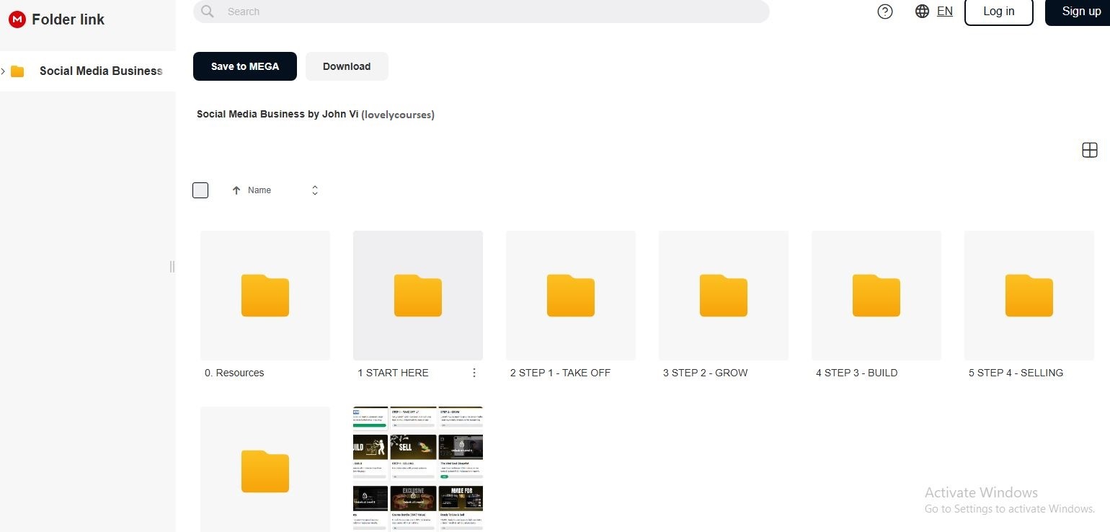Open the course screenshot image thumbnail
The height and width of the screenshot is (532, 1110).
tap(418, 469)
